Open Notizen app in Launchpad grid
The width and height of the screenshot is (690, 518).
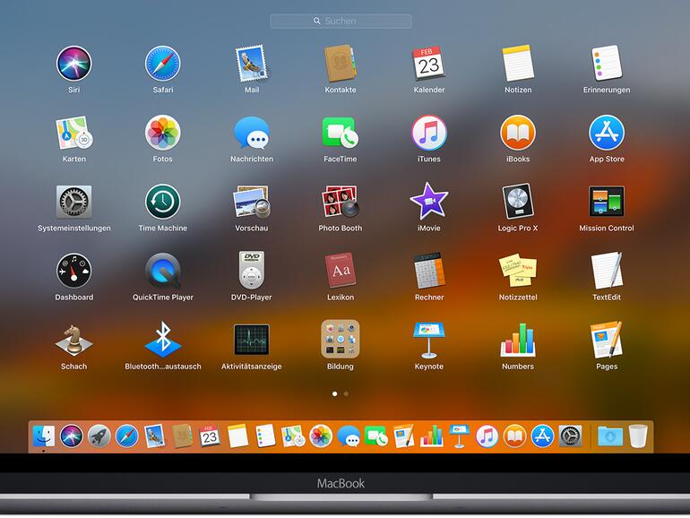[x=518, y=64]
